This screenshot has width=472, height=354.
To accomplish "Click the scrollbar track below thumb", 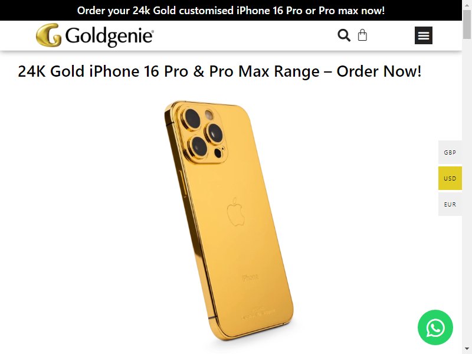I will 467,193.
